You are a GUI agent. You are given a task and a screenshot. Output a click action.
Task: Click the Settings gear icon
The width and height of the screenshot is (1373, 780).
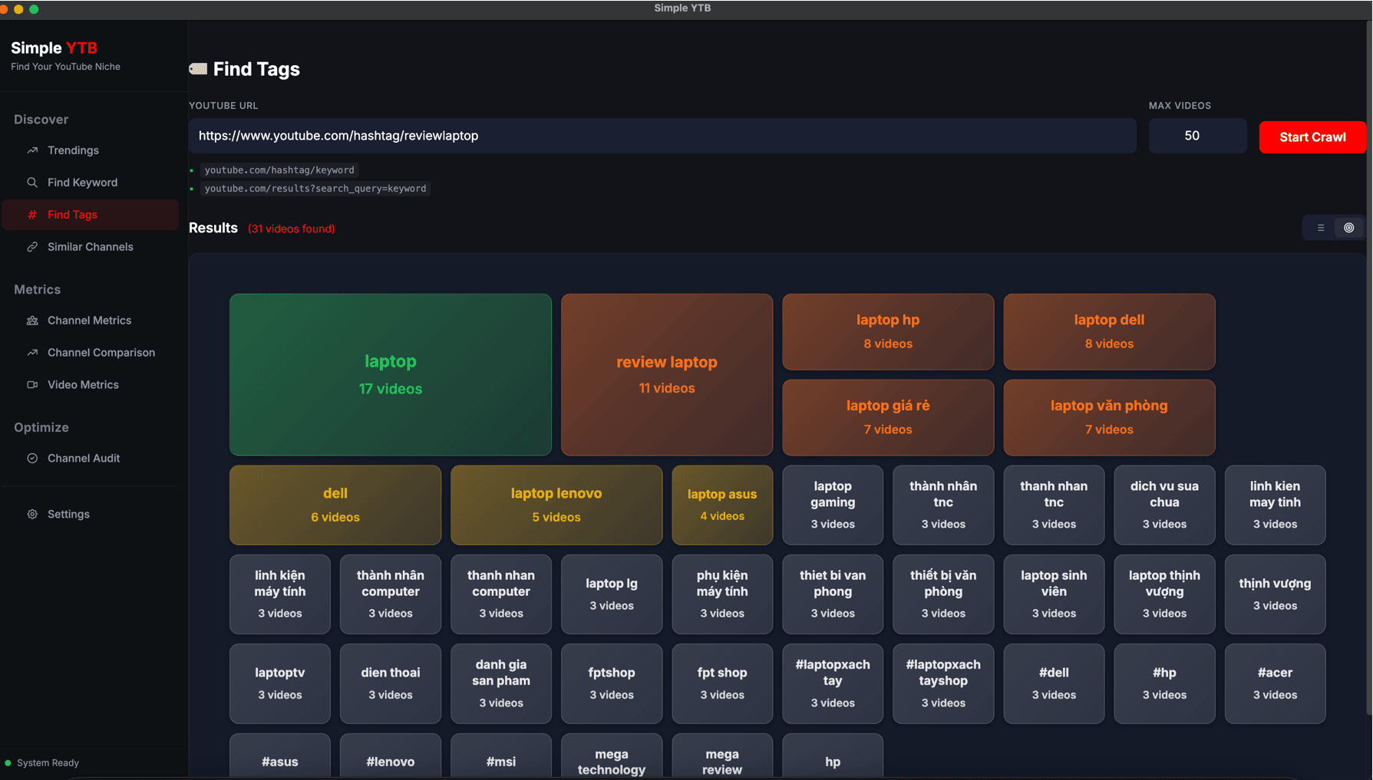tap(32, 515)
